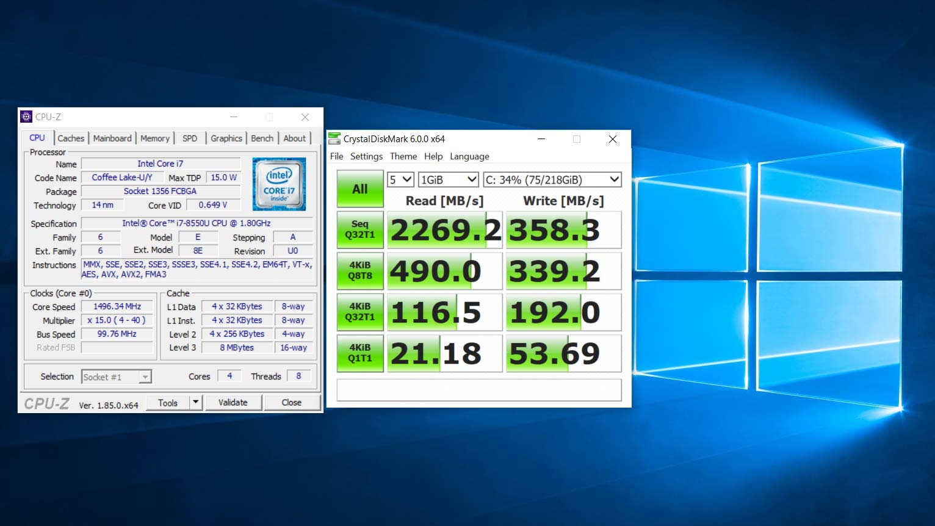Viewport: 935px width, 526px height.
Task: Click the 4KiB Q1T1 read result 21.18
Action: 444,353
